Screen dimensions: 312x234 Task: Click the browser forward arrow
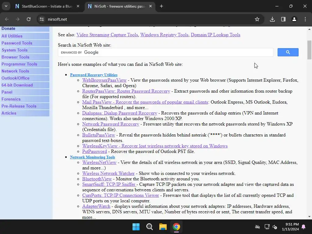pyautogui.click(x=18, y=19)
